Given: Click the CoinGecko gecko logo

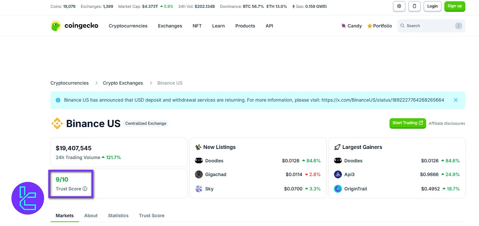Looking at the screenshot, I should pyautogui.click(x=56, y=25).
